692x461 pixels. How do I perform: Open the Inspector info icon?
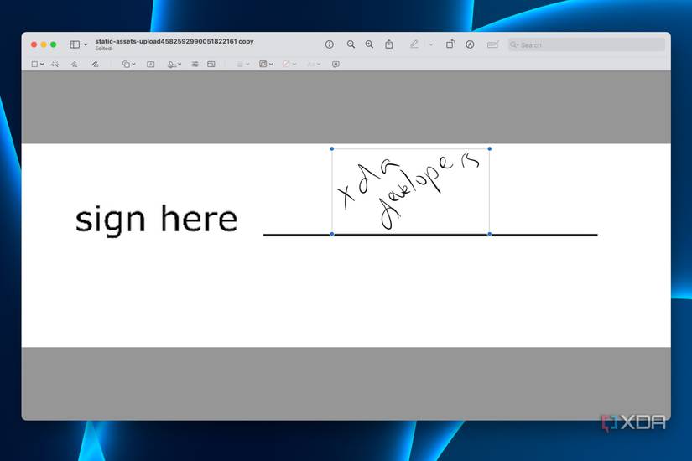330,44
